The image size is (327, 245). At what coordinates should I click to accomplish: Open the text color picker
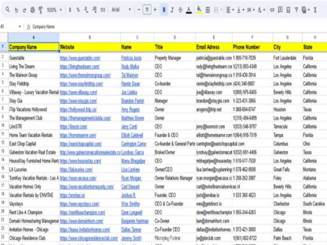(189, 10)
